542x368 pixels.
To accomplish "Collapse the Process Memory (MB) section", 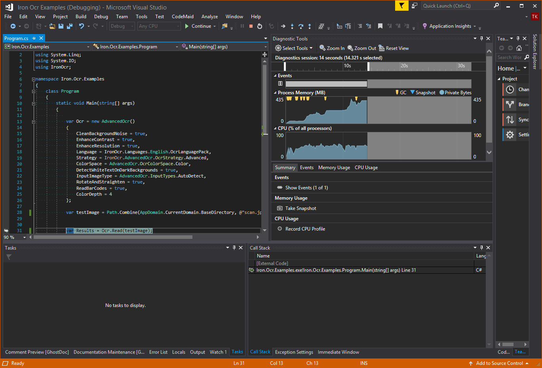I will point(274,92).
